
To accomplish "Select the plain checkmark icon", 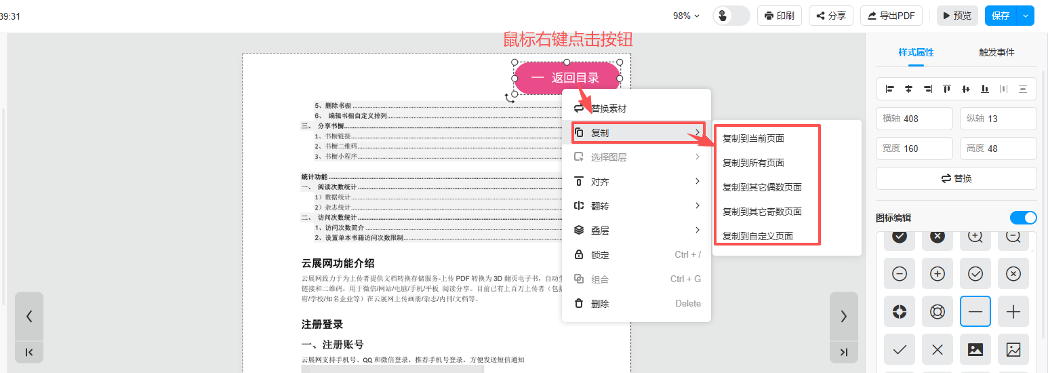I will (900, 350).
